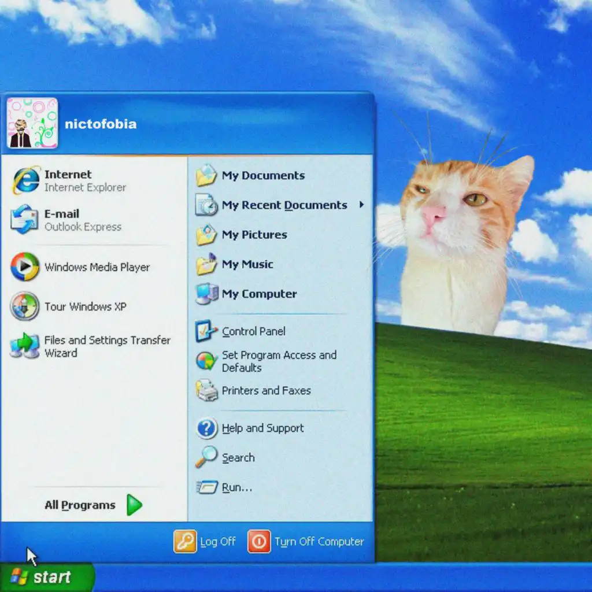
Task: Click the red Turn Off power icon
Action: [x=259, y=541]
